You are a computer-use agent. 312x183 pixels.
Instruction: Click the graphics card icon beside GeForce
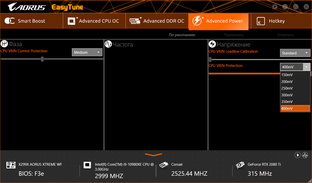click(x=240, y=165)
